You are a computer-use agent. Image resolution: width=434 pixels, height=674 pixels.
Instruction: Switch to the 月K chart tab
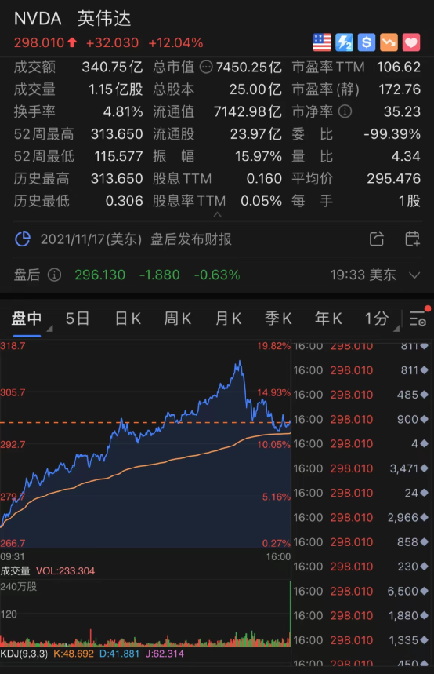click(229, 319)
